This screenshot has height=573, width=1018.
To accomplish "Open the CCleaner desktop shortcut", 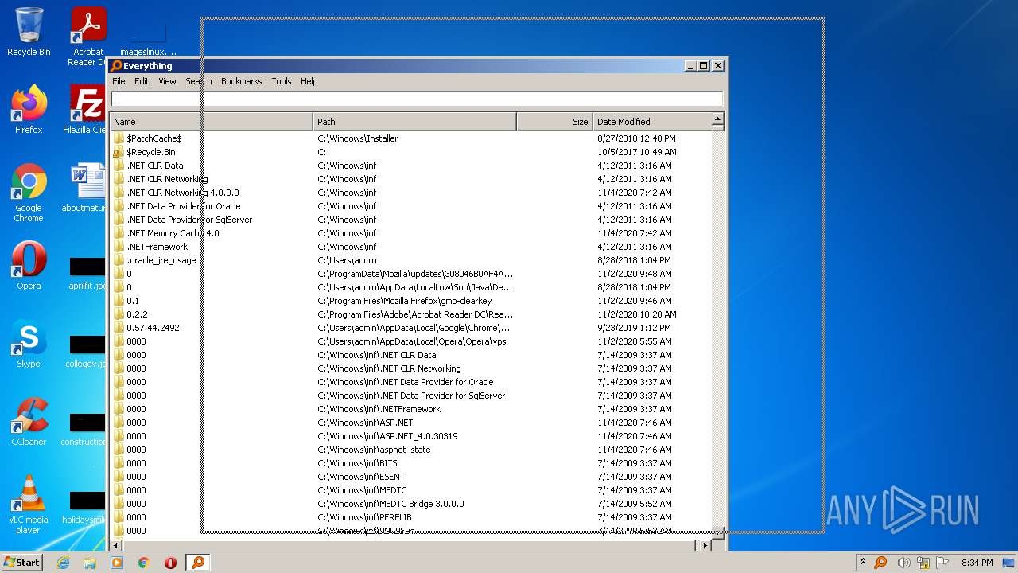I will click(29, 422).
